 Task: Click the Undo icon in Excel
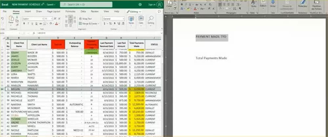pos(3,19)
